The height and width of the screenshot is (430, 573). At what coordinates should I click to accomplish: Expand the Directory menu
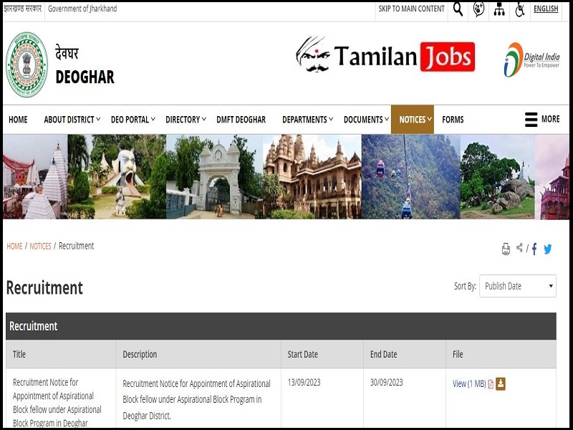tap(186, 120)
